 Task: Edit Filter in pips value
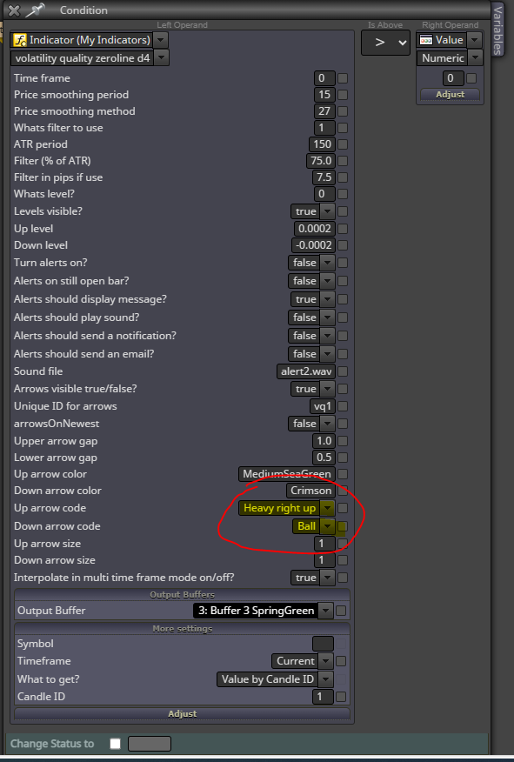point(323,177)
